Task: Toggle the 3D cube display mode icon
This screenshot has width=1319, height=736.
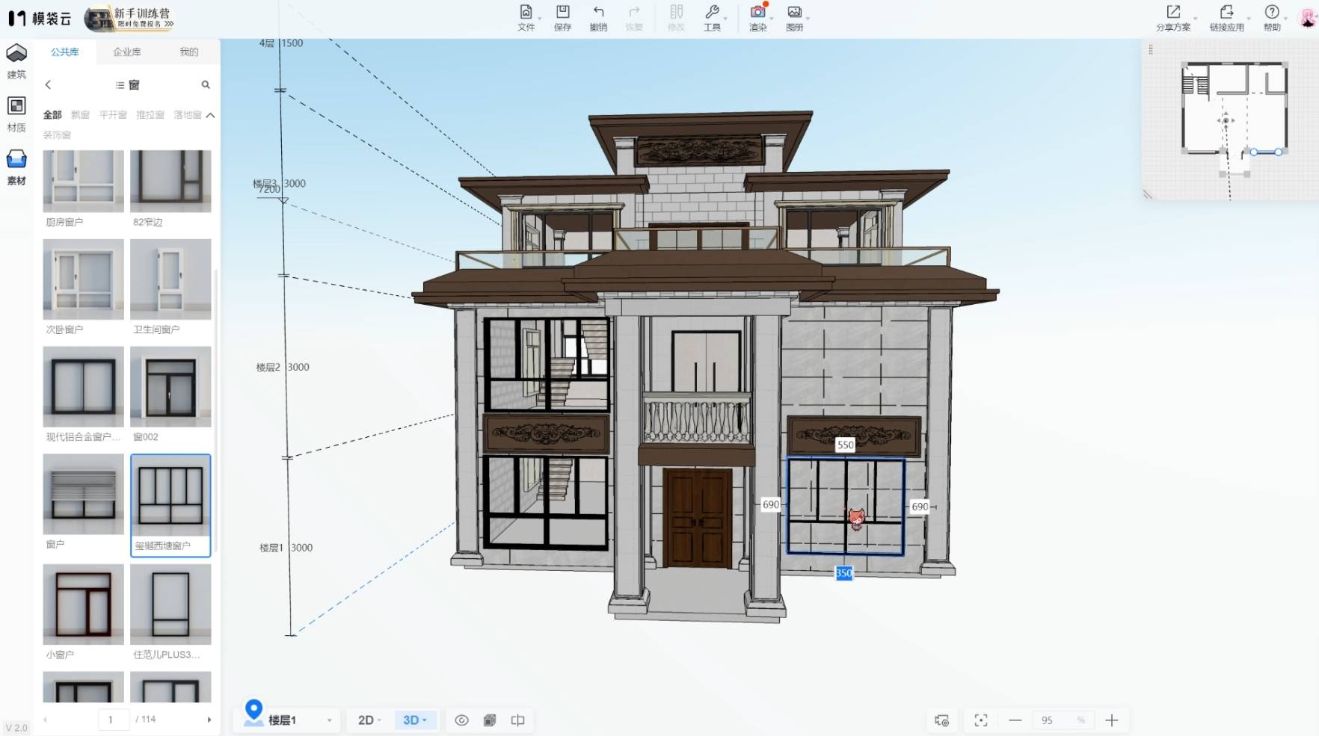Action: (x=490, y=720)
